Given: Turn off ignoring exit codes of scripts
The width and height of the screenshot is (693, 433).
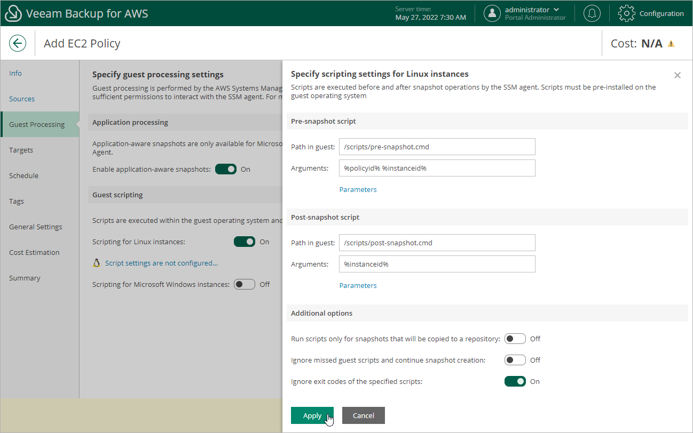Looking at the screenshot, I should (x=515, y=381).
